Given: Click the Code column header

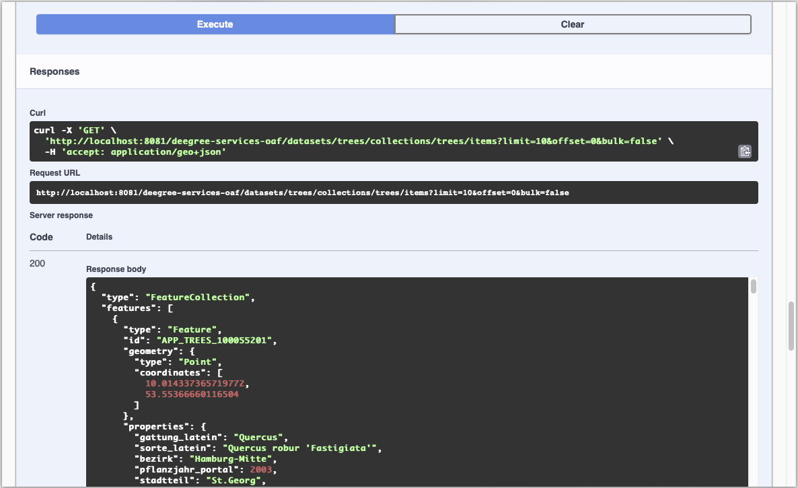Looking at the screenshot, I should pos(41,237).
